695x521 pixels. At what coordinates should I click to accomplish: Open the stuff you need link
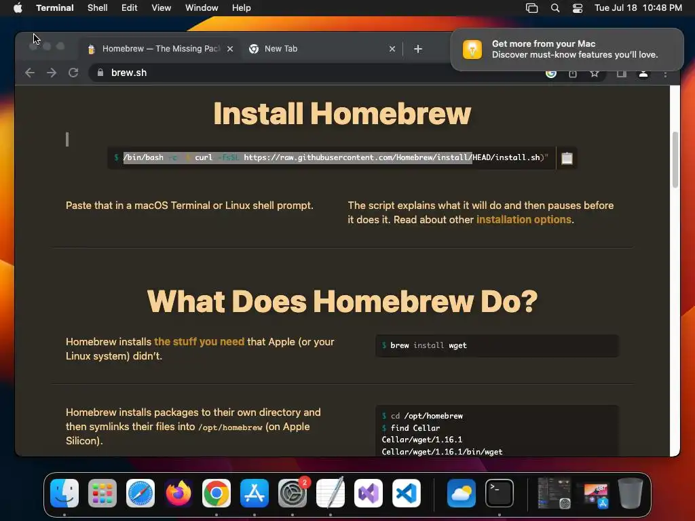tap(199, 342)
